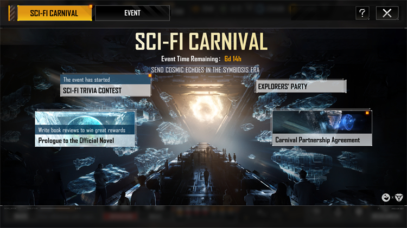Open the SCI-FI TRIVIA CONTEST event
The width and height of the screenshot is (407, 228).
(105, 90)
